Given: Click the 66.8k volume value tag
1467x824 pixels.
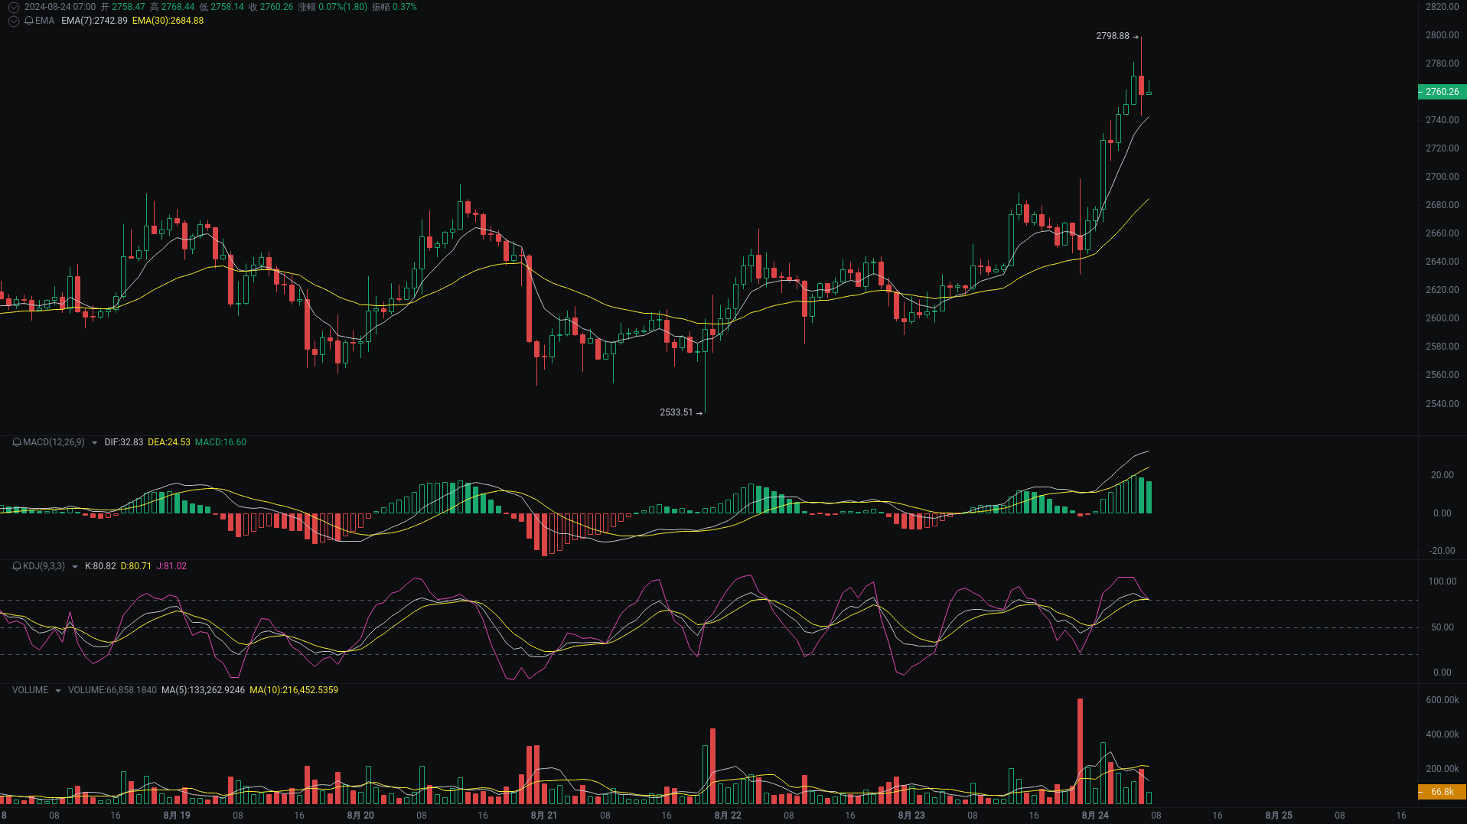Looking at the screenshot, I should (1441, 793).
